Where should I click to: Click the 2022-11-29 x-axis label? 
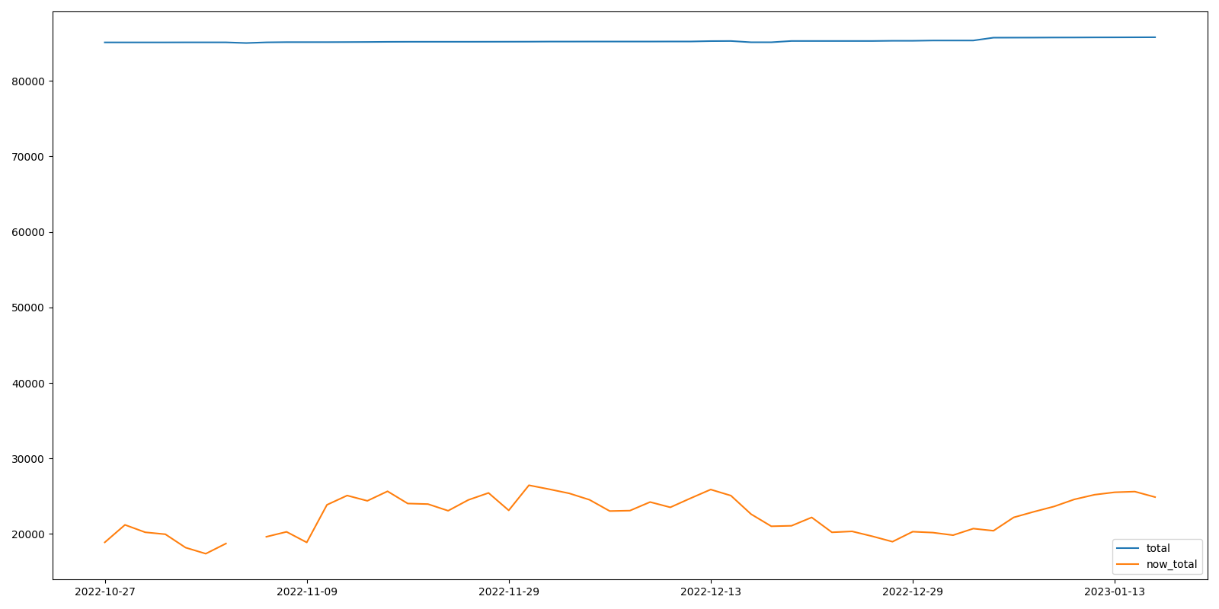pos(509,592)
